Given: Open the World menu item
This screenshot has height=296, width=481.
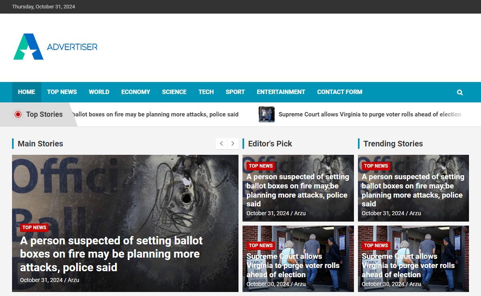Looking at the screenshot, I should coord(99,92).
